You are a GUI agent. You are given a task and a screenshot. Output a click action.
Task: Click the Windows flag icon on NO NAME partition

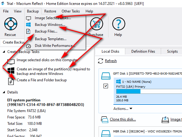click(x=118, y=82)
